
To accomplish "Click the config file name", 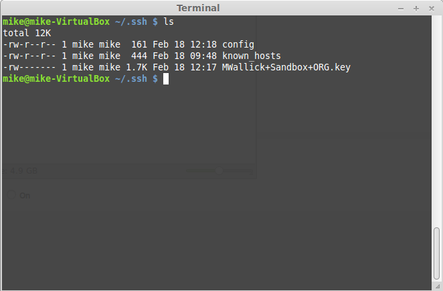I will [238, 44].
